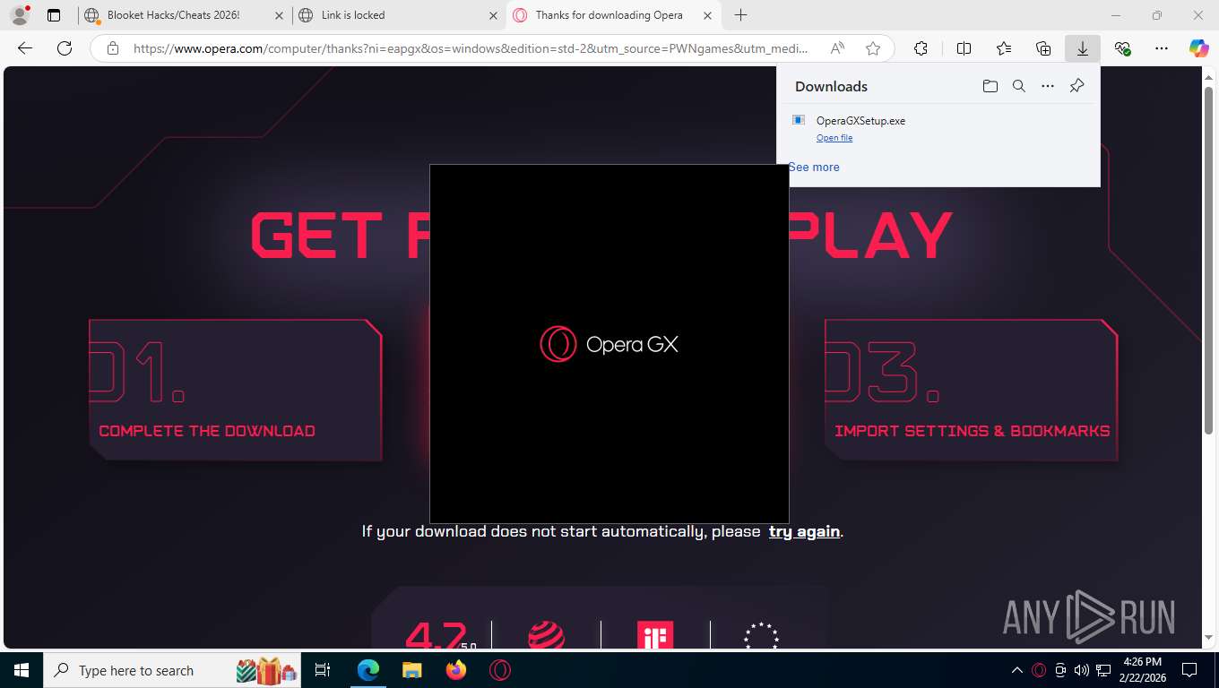Open Edge Settings and more menu
Screen dimensions: 1219x688
click(1162, 48)
